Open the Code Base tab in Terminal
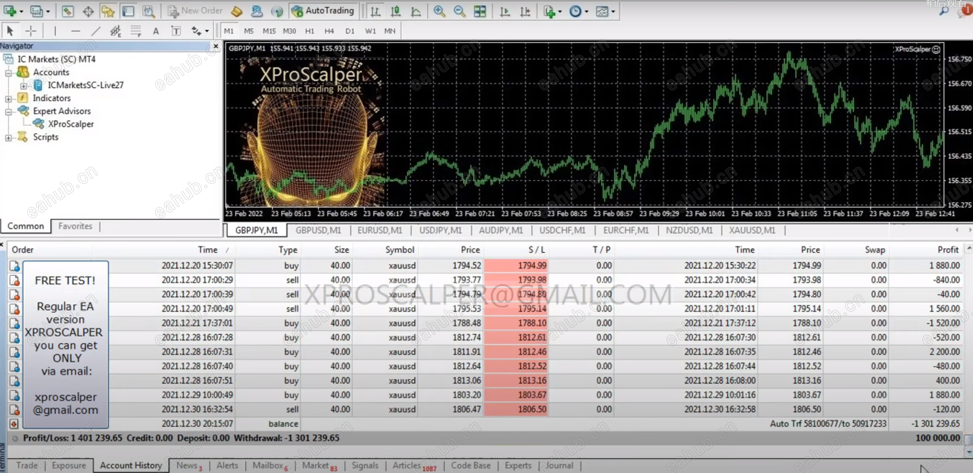The height and width of the screenshot is (473, 973). [471, 465]
